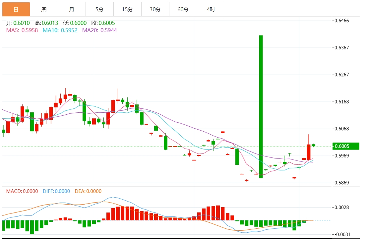The image size is (366, 240).
Task: Click the tall green spike candlestick
Action: pos(261,107)
